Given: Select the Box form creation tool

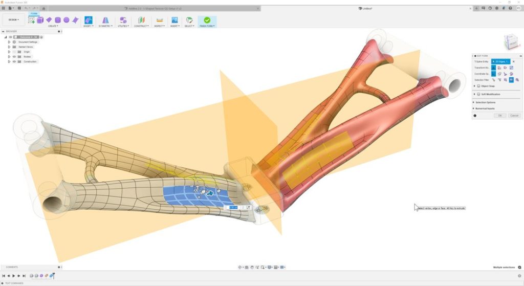Looking at the screenshot, I should [x=40, y=20].
